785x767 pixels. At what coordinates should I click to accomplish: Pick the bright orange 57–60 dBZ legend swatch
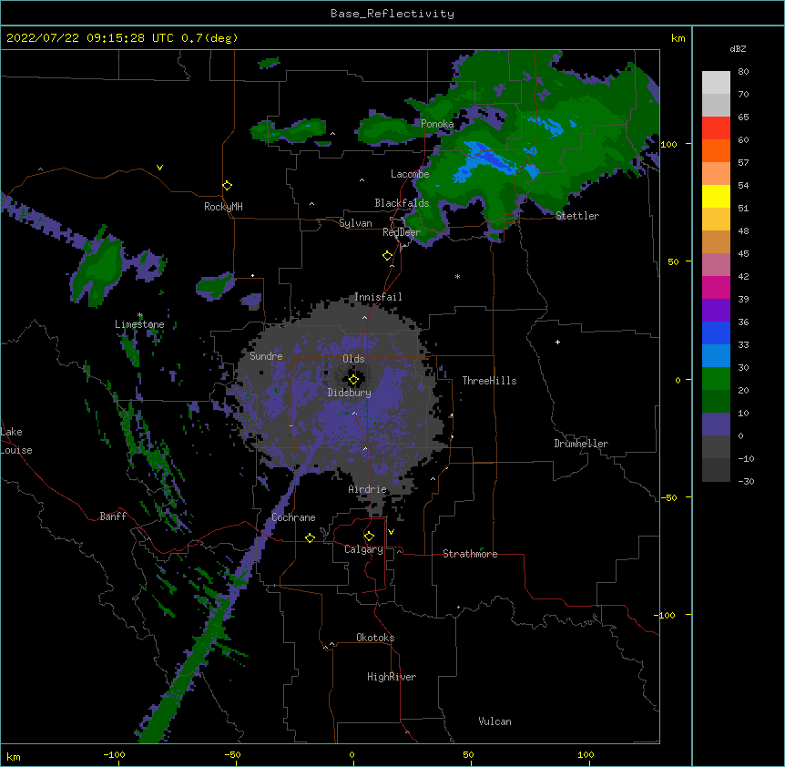[716, 150]
